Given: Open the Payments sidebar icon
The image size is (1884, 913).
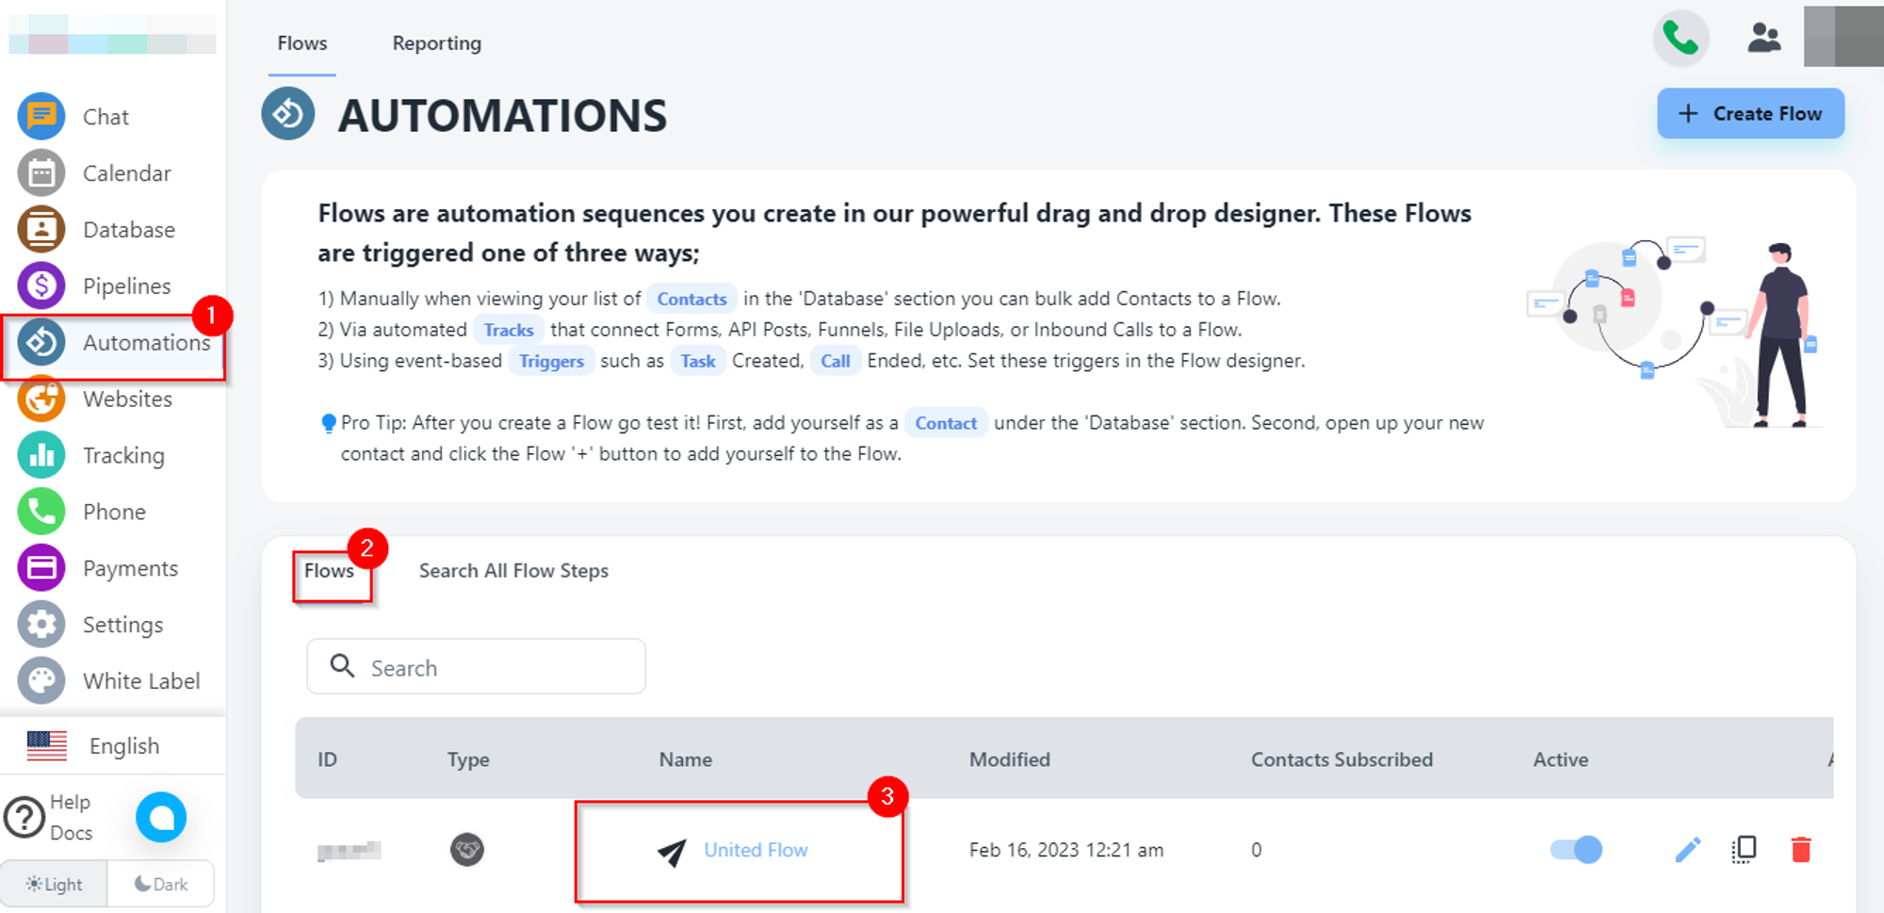Looking at the screenshot, I should click(x=41, y=568).
